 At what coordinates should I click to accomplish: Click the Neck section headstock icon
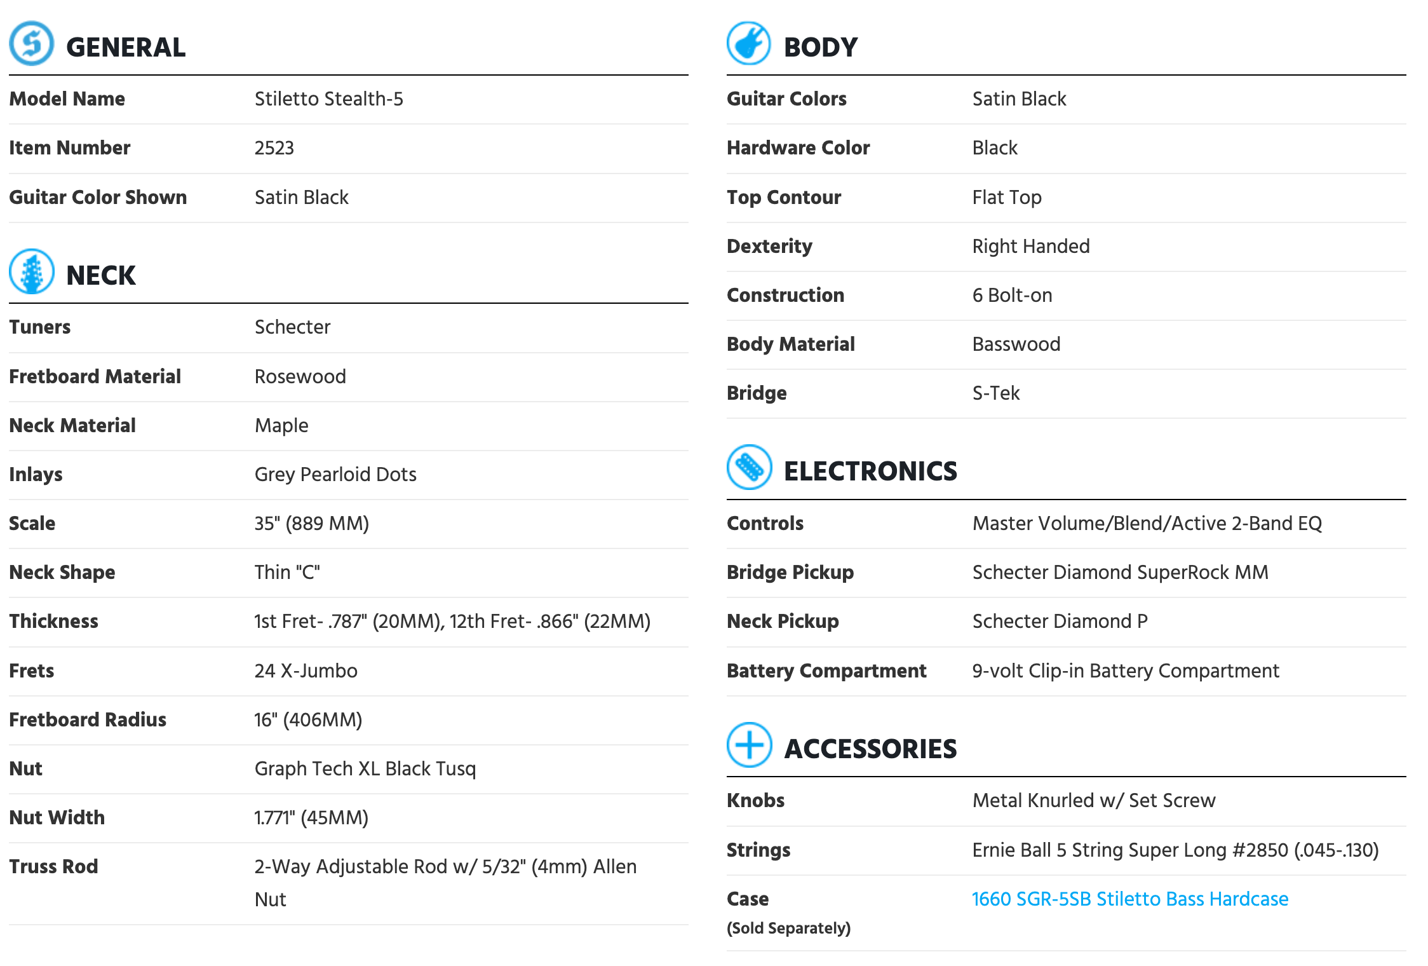pos(31,272)
